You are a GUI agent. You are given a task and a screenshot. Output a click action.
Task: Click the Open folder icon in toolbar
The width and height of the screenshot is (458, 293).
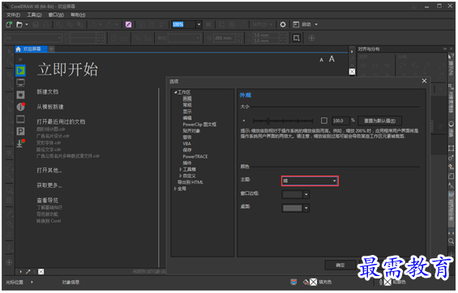click(x=19, y=24)
